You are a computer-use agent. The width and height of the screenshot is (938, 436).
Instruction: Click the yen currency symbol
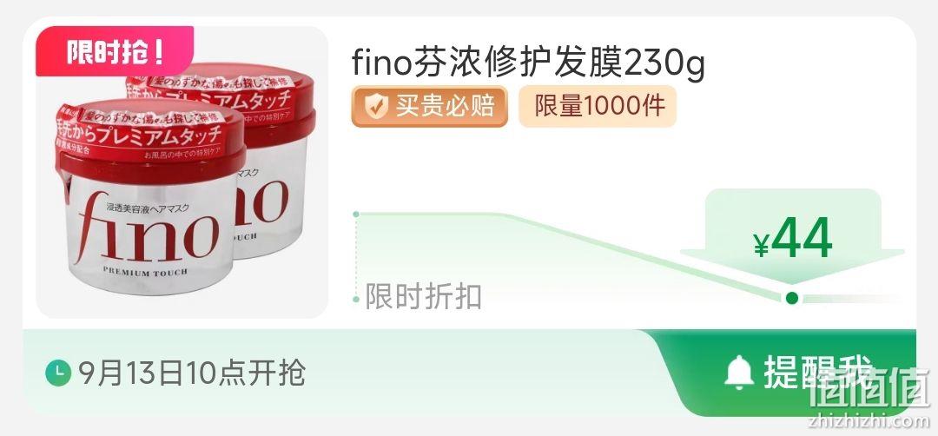[x=761, y=244]
